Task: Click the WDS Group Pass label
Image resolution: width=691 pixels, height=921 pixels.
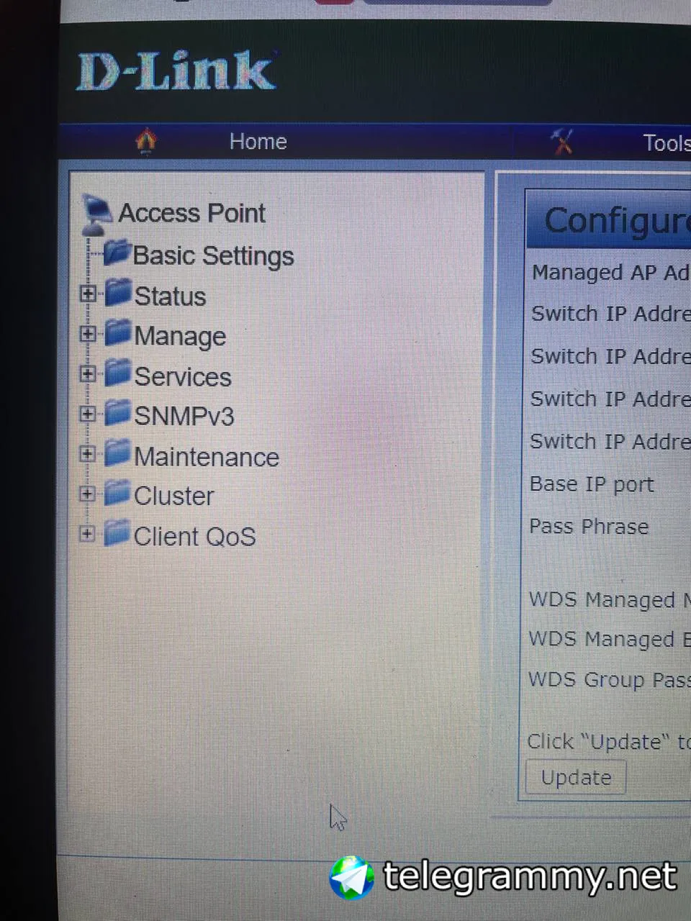Action: (609, 680)
